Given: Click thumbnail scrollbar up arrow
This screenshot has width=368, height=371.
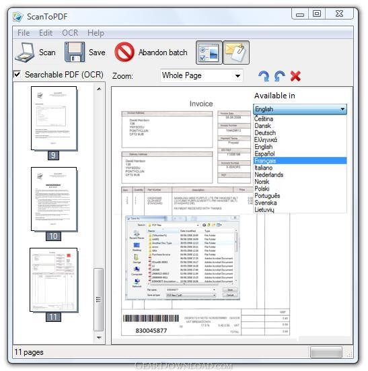Looking at the screenshot, I should [99, 89].
